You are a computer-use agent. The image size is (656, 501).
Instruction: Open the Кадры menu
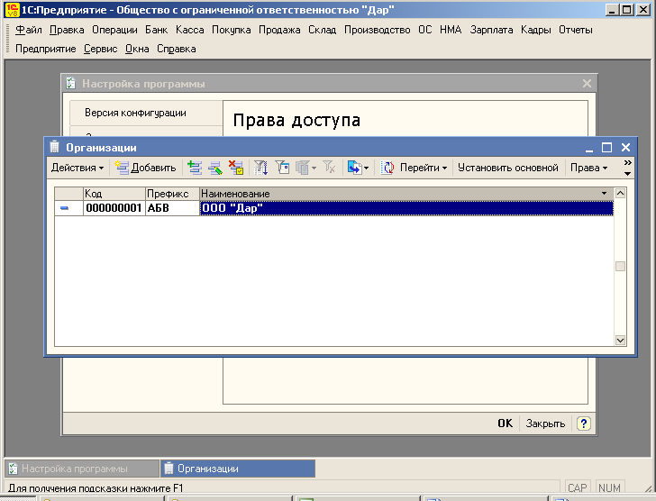click(x=535, y=30)
